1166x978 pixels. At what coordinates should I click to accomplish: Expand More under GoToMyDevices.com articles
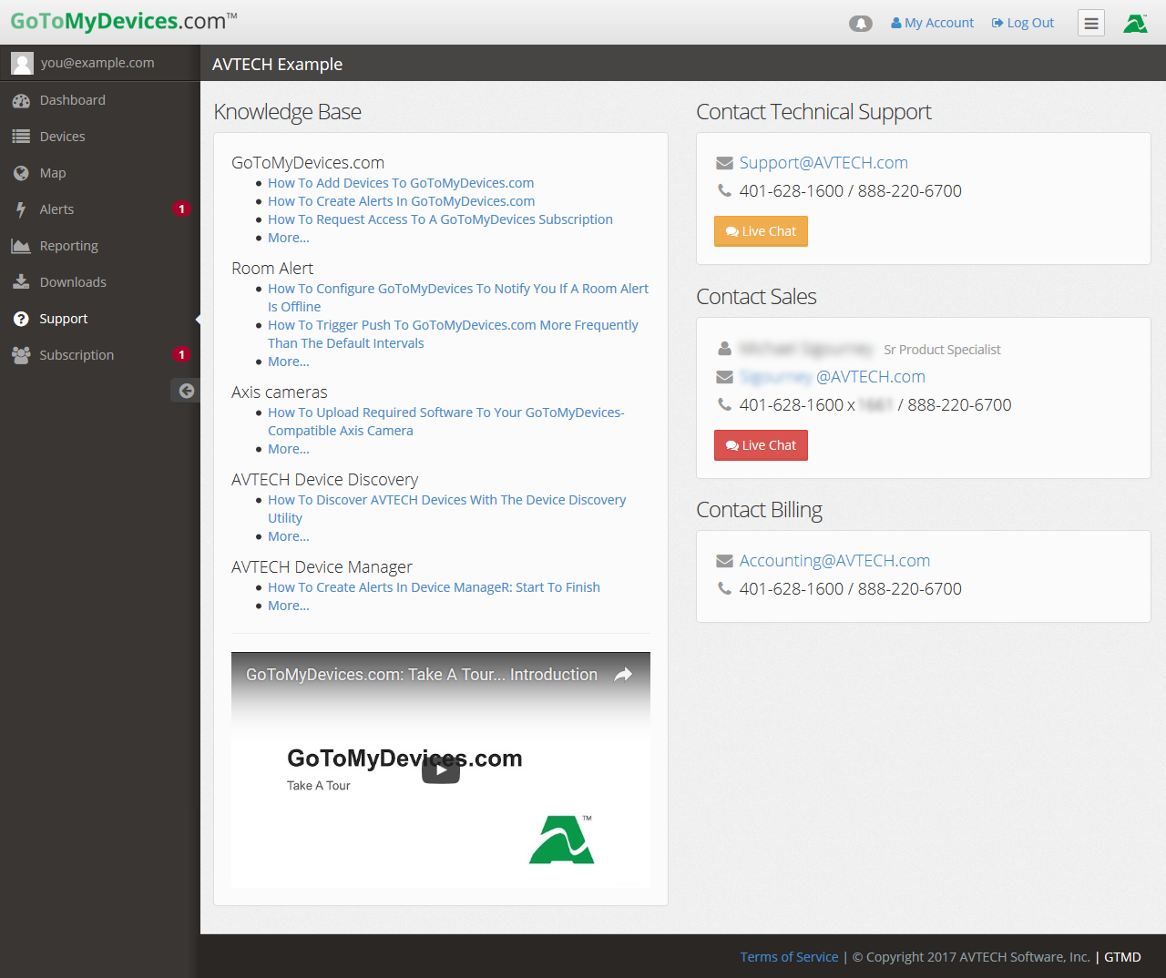click(288, 238)
